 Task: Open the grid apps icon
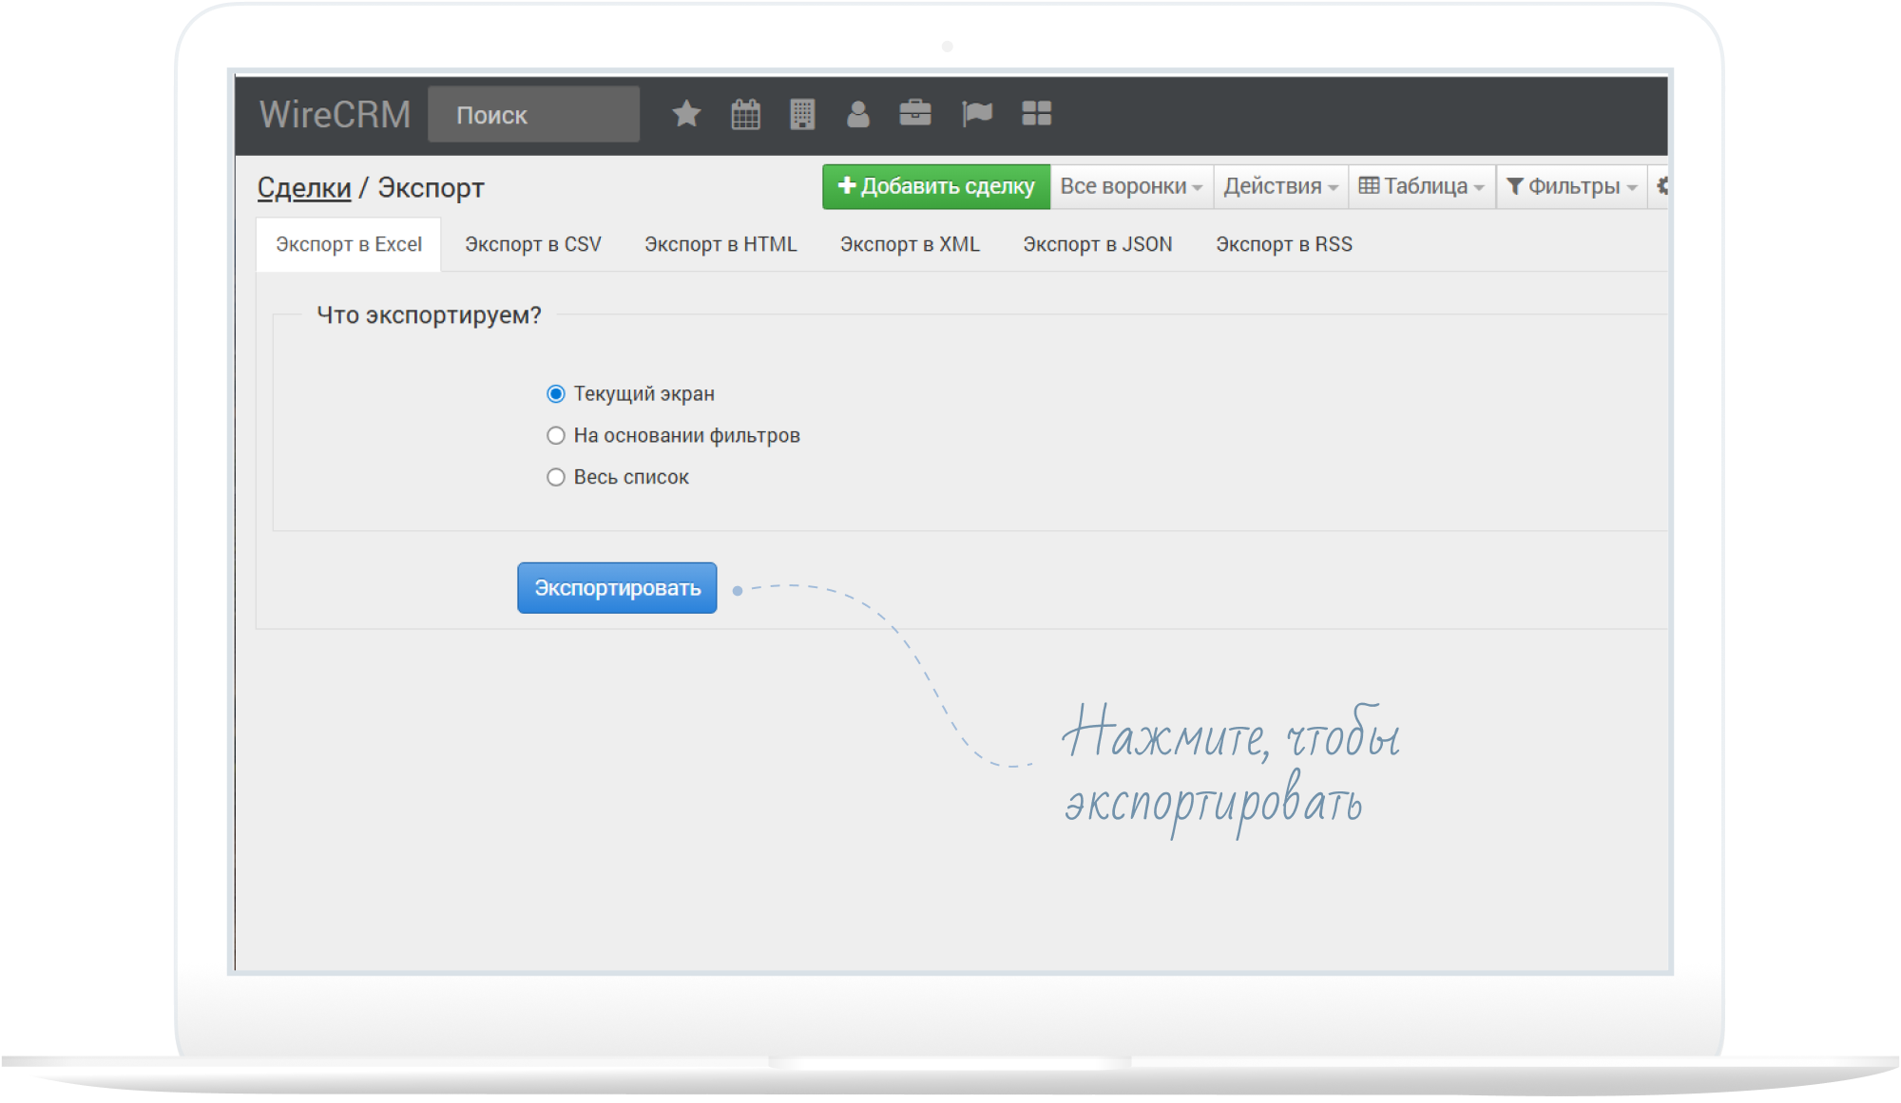coord(1036,114)
